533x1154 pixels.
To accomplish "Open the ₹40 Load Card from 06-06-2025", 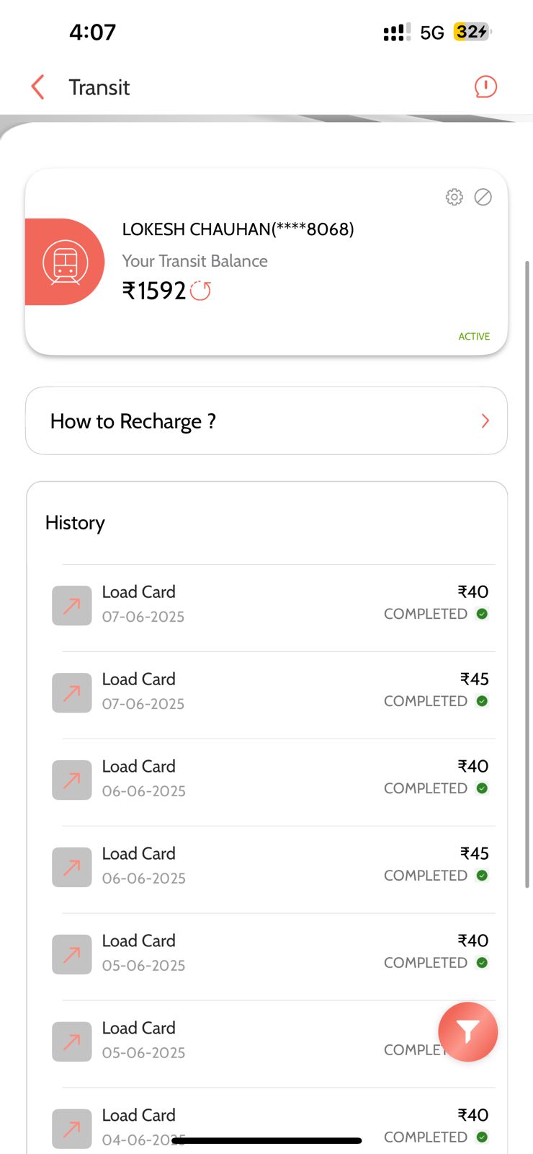I will point(274,779).
